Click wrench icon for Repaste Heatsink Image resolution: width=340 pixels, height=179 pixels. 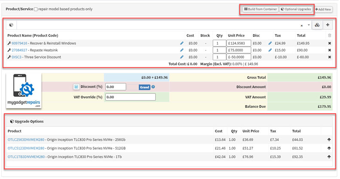[9, 50]
